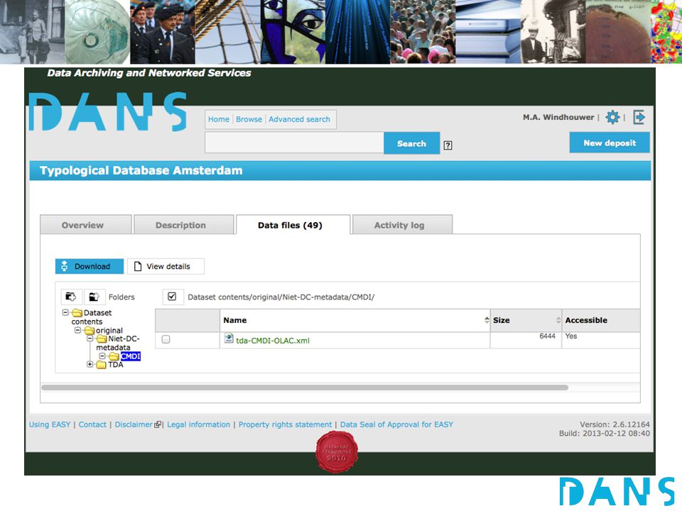Open the Contact footer link
Screen dimensions: 682x511
point(92,424)
